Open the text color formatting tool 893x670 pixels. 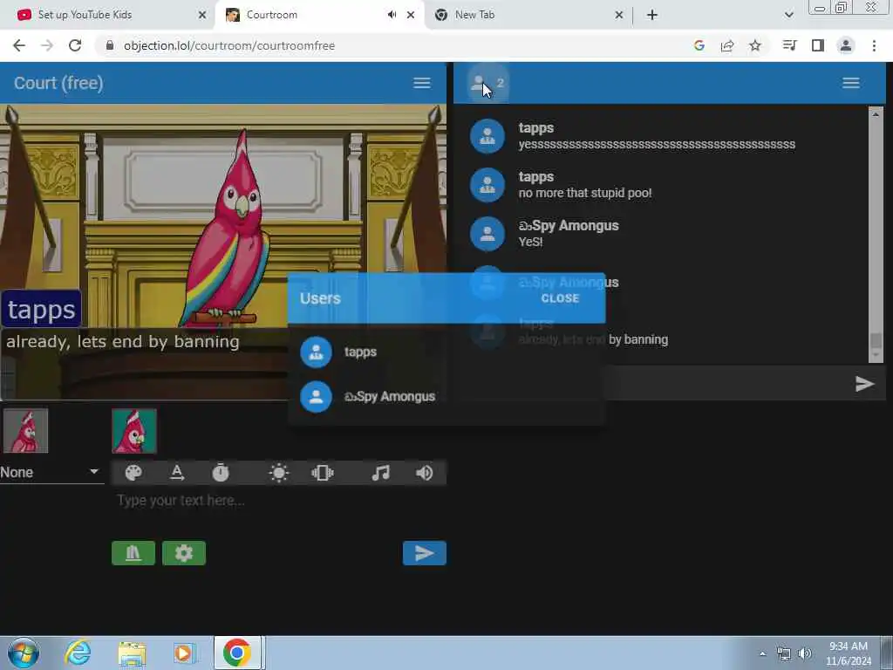177,473
